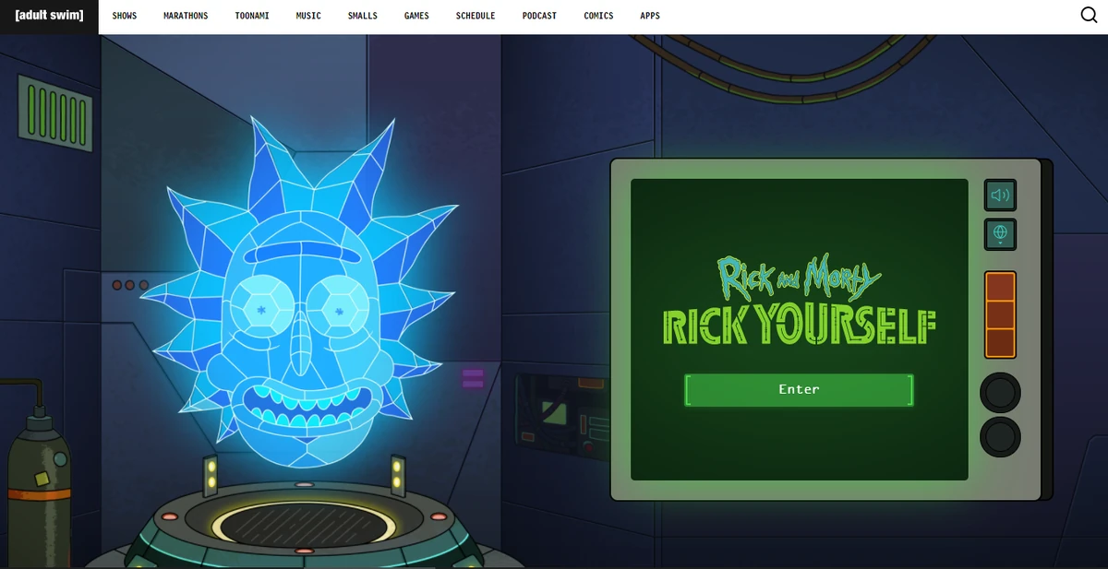1108x569 pixels.
Task: Click the orange segmented level indicator
Action: click(x=1000, y=314)
